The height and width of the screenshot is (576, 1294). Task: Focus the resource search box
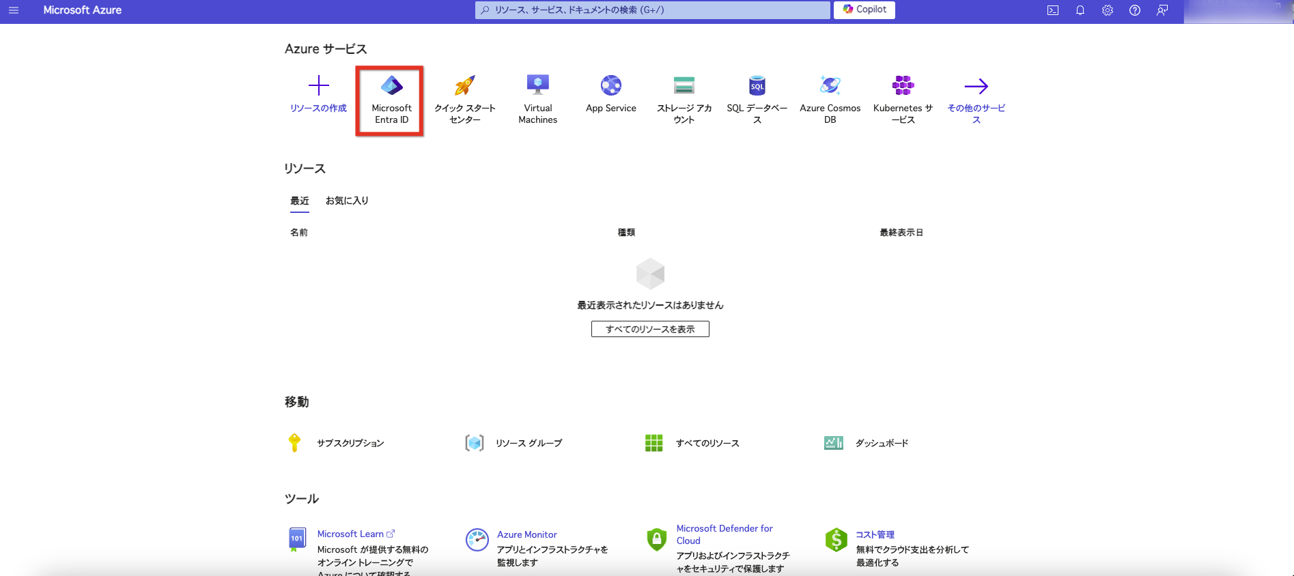click(x=653, y=10)
